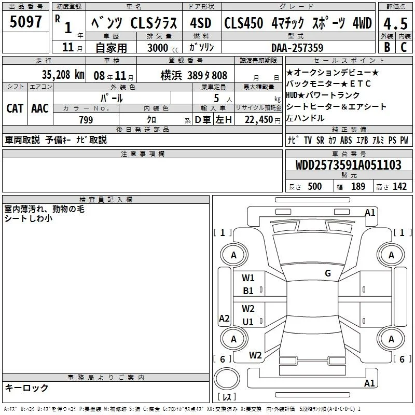Click the W1 mark on front-left door
This screenshot has height=415, width=415.
coord(248,278)
